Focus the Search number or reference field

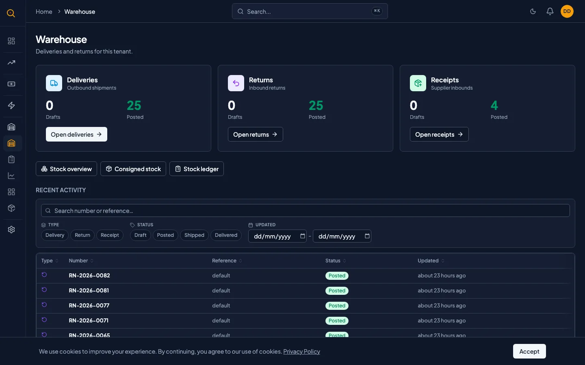[x=305, y=210]
